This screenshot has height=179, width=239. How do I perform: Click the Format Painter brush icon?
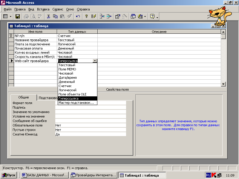tap(69, 16)
